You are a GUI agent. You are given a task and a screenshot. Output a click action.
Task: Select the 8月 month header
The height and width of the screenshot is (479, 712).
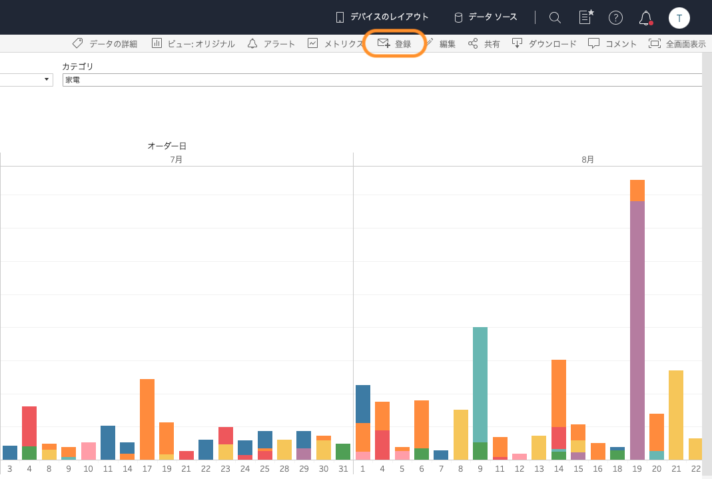pyautogui.click(x=587, y=159)
